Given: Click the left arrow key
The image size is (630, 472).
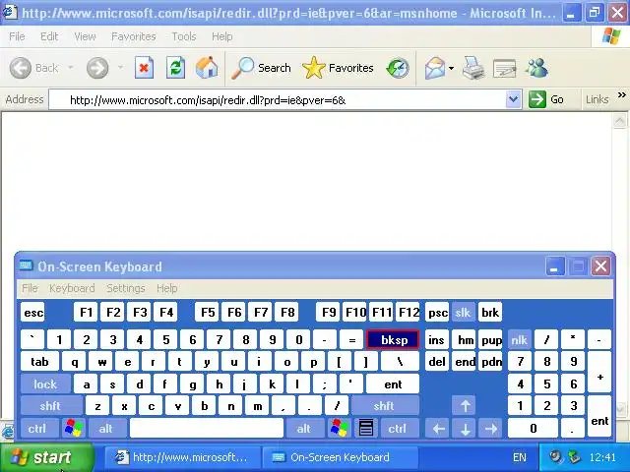Looking at the screenshot, I should [438, 429].
